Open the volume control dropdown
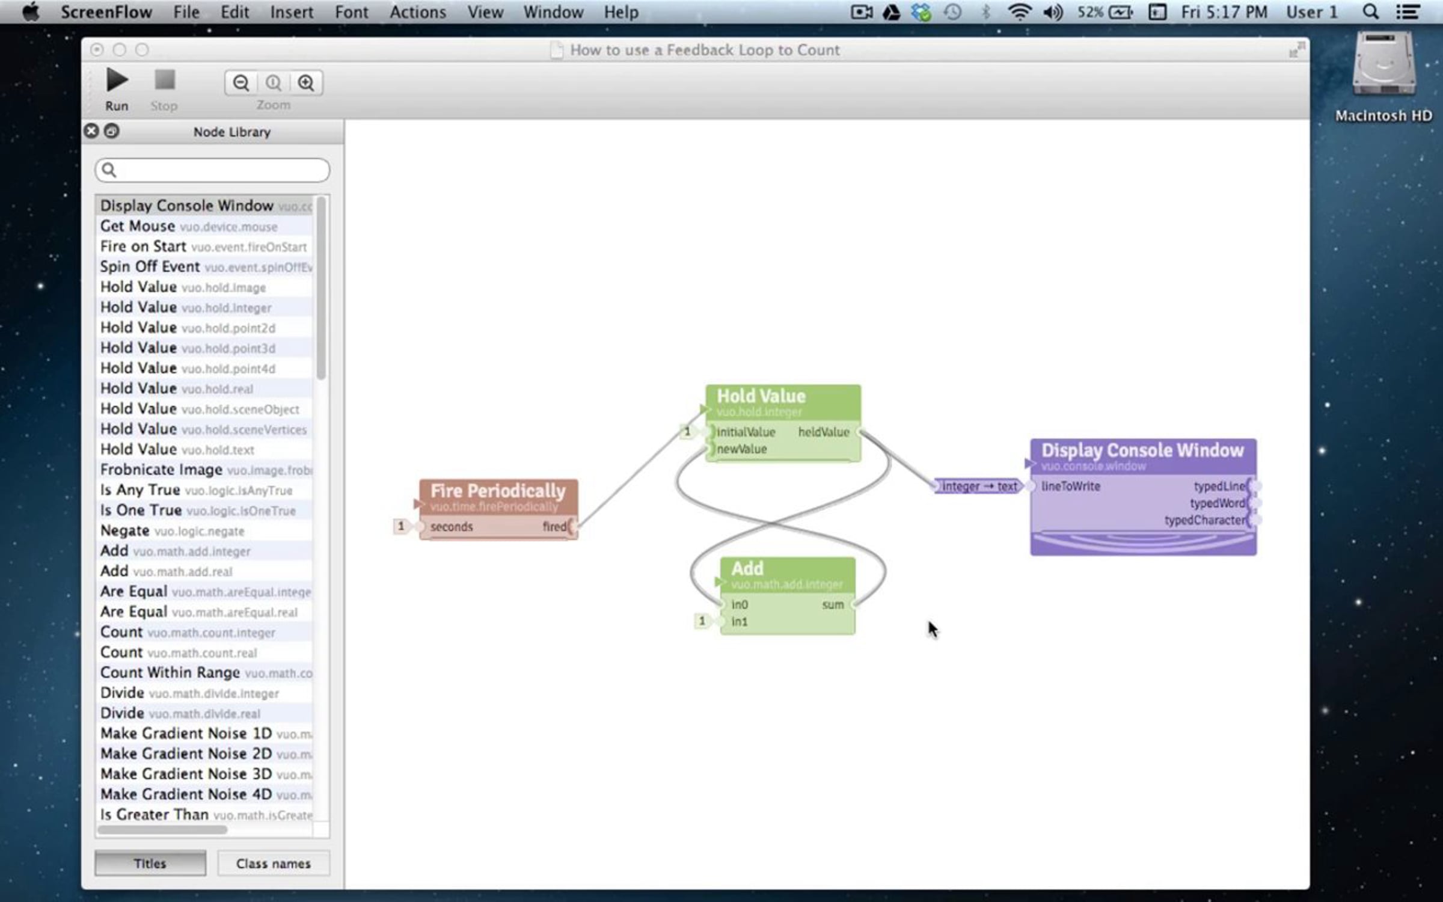Viewport: 1443px width, 902px height. [x=1052, y=12]
